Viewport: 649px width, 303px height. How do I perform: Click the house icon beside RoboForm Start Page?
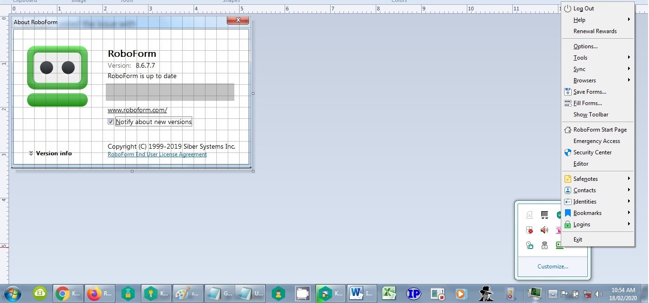point(567,129)
